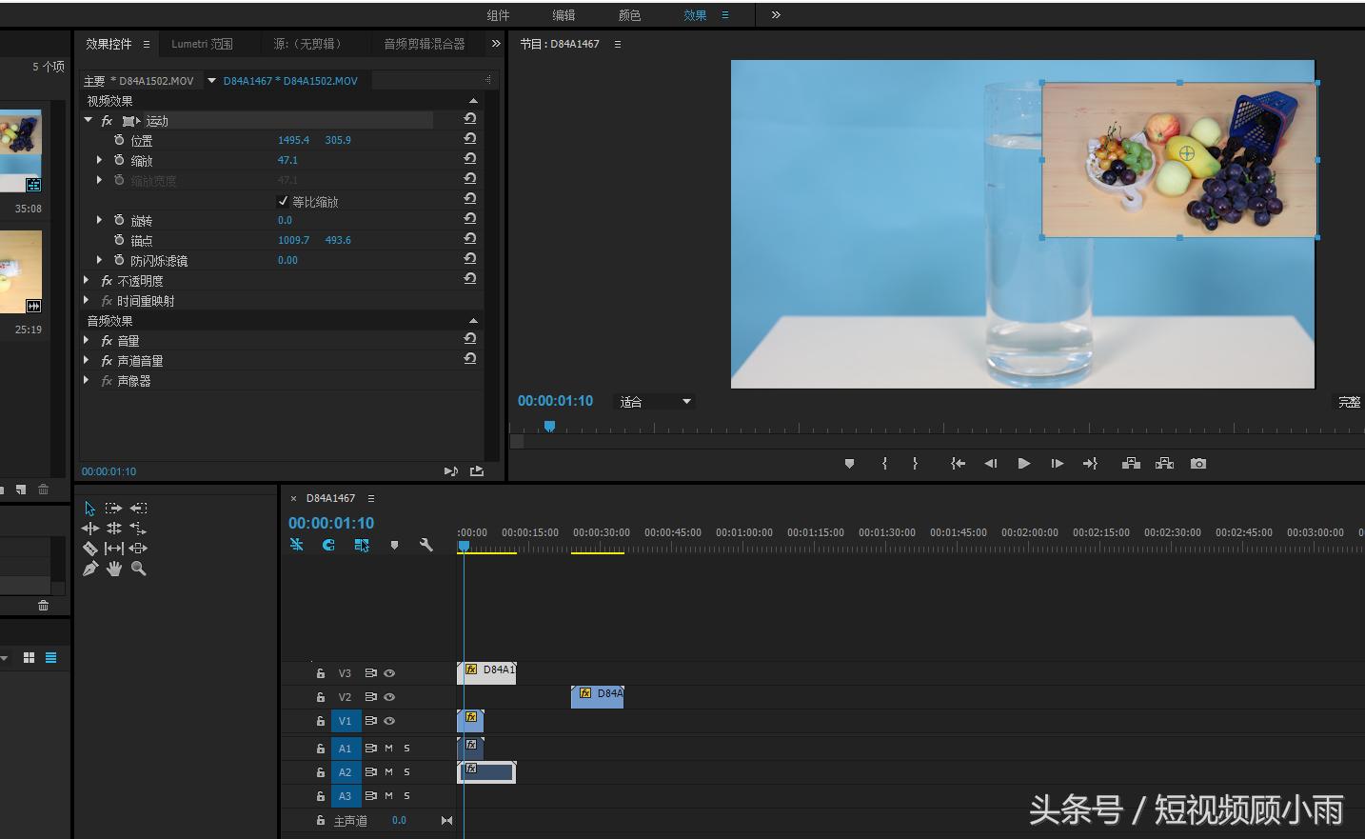Click the 1495.4 position X value
This screenshot has height=839, width=1365.
[293, 140]
